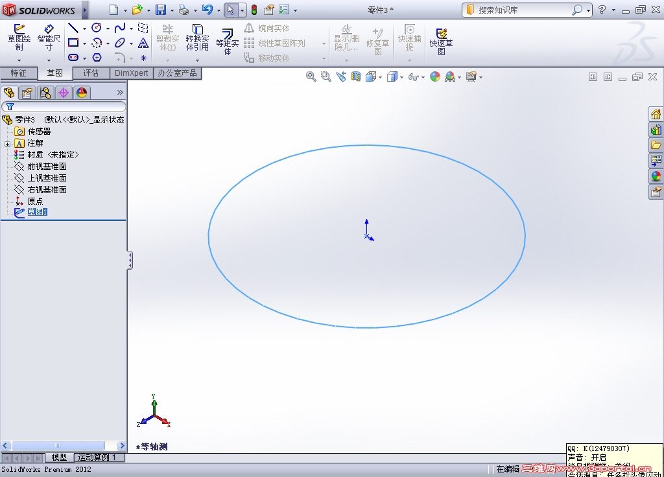This screenshot has height=477, width=664.
Task: Switch to the DimXpert tab
Action: coord(131,73)
